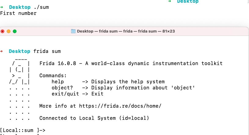Viewport: 249px width, 135px height.
Task: Maximize the frida sum terminal window
Action: (15, 31)
